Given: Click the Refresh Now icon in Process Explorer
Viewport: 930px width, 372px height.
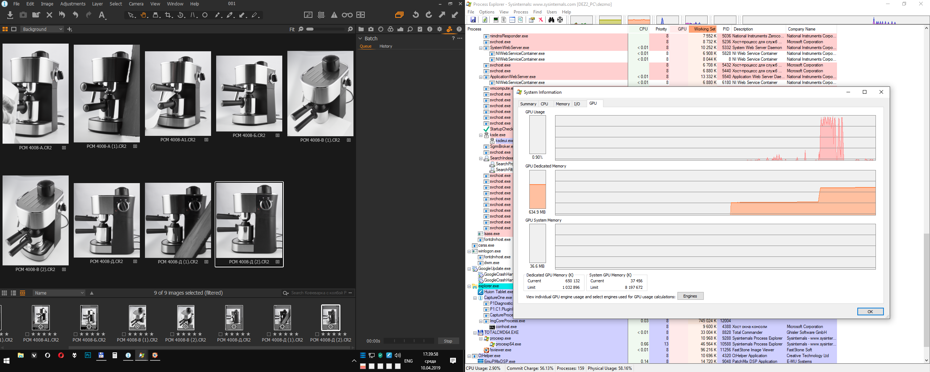Looking at the screenshot, I should point(485,20).
